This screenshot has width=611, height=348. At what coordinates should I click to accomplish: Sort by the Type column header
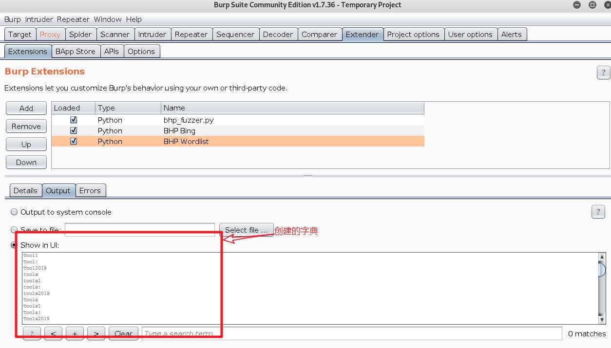(128, 108)
